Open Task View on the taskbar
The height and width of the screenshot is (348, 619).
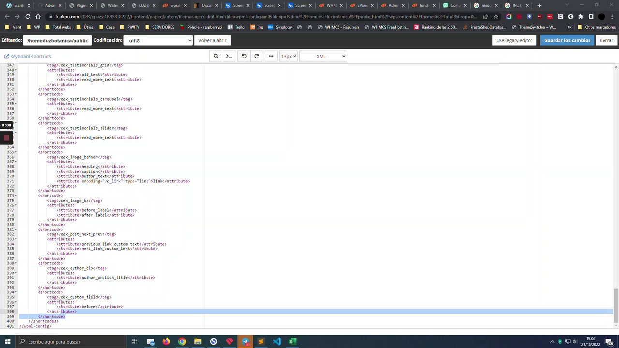(x=134, y=342)
